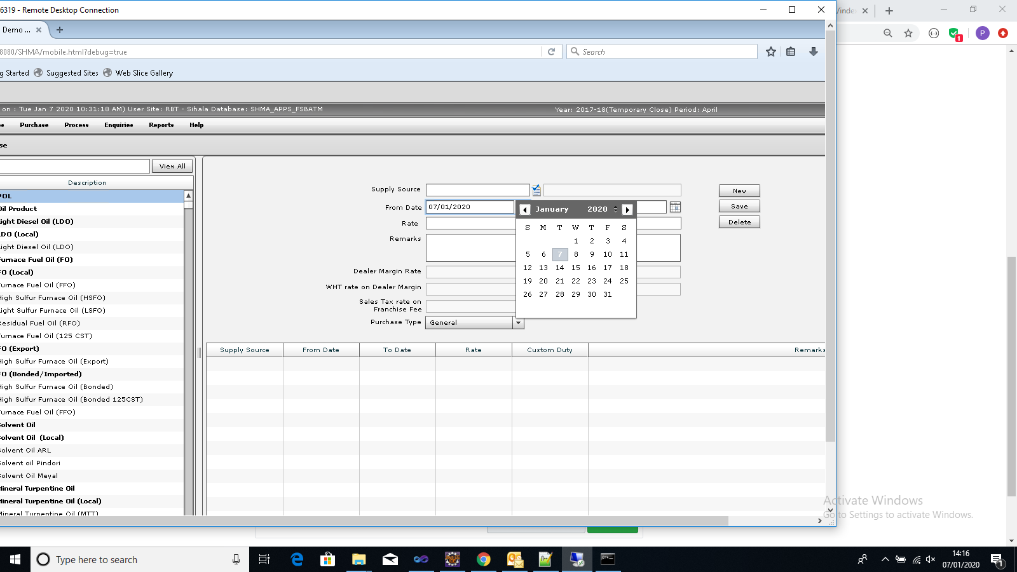This screenshot has height=572, width=1017.
Task: Click the browser Search box
Action: coord(662,51)
